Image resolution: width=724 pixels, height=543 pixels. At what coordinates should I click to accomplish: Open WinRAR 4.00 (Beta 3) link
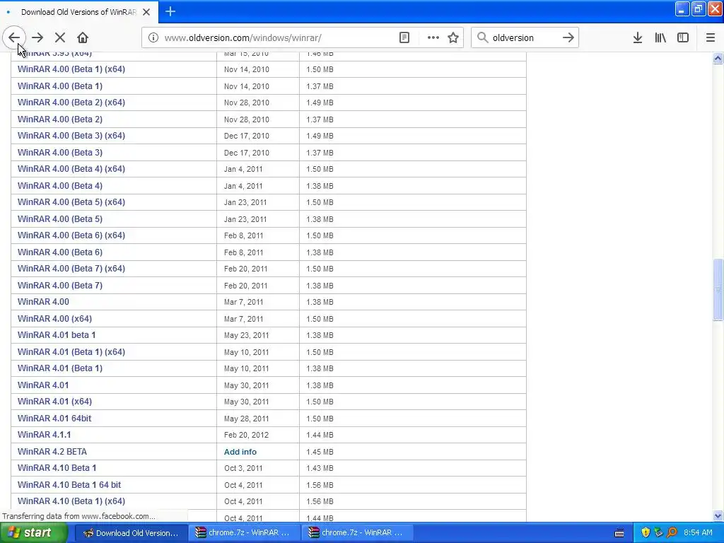(60, 153)
